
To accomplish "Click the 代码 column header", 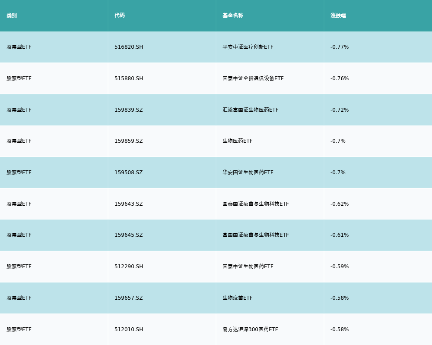I will (x=120, y=16).
